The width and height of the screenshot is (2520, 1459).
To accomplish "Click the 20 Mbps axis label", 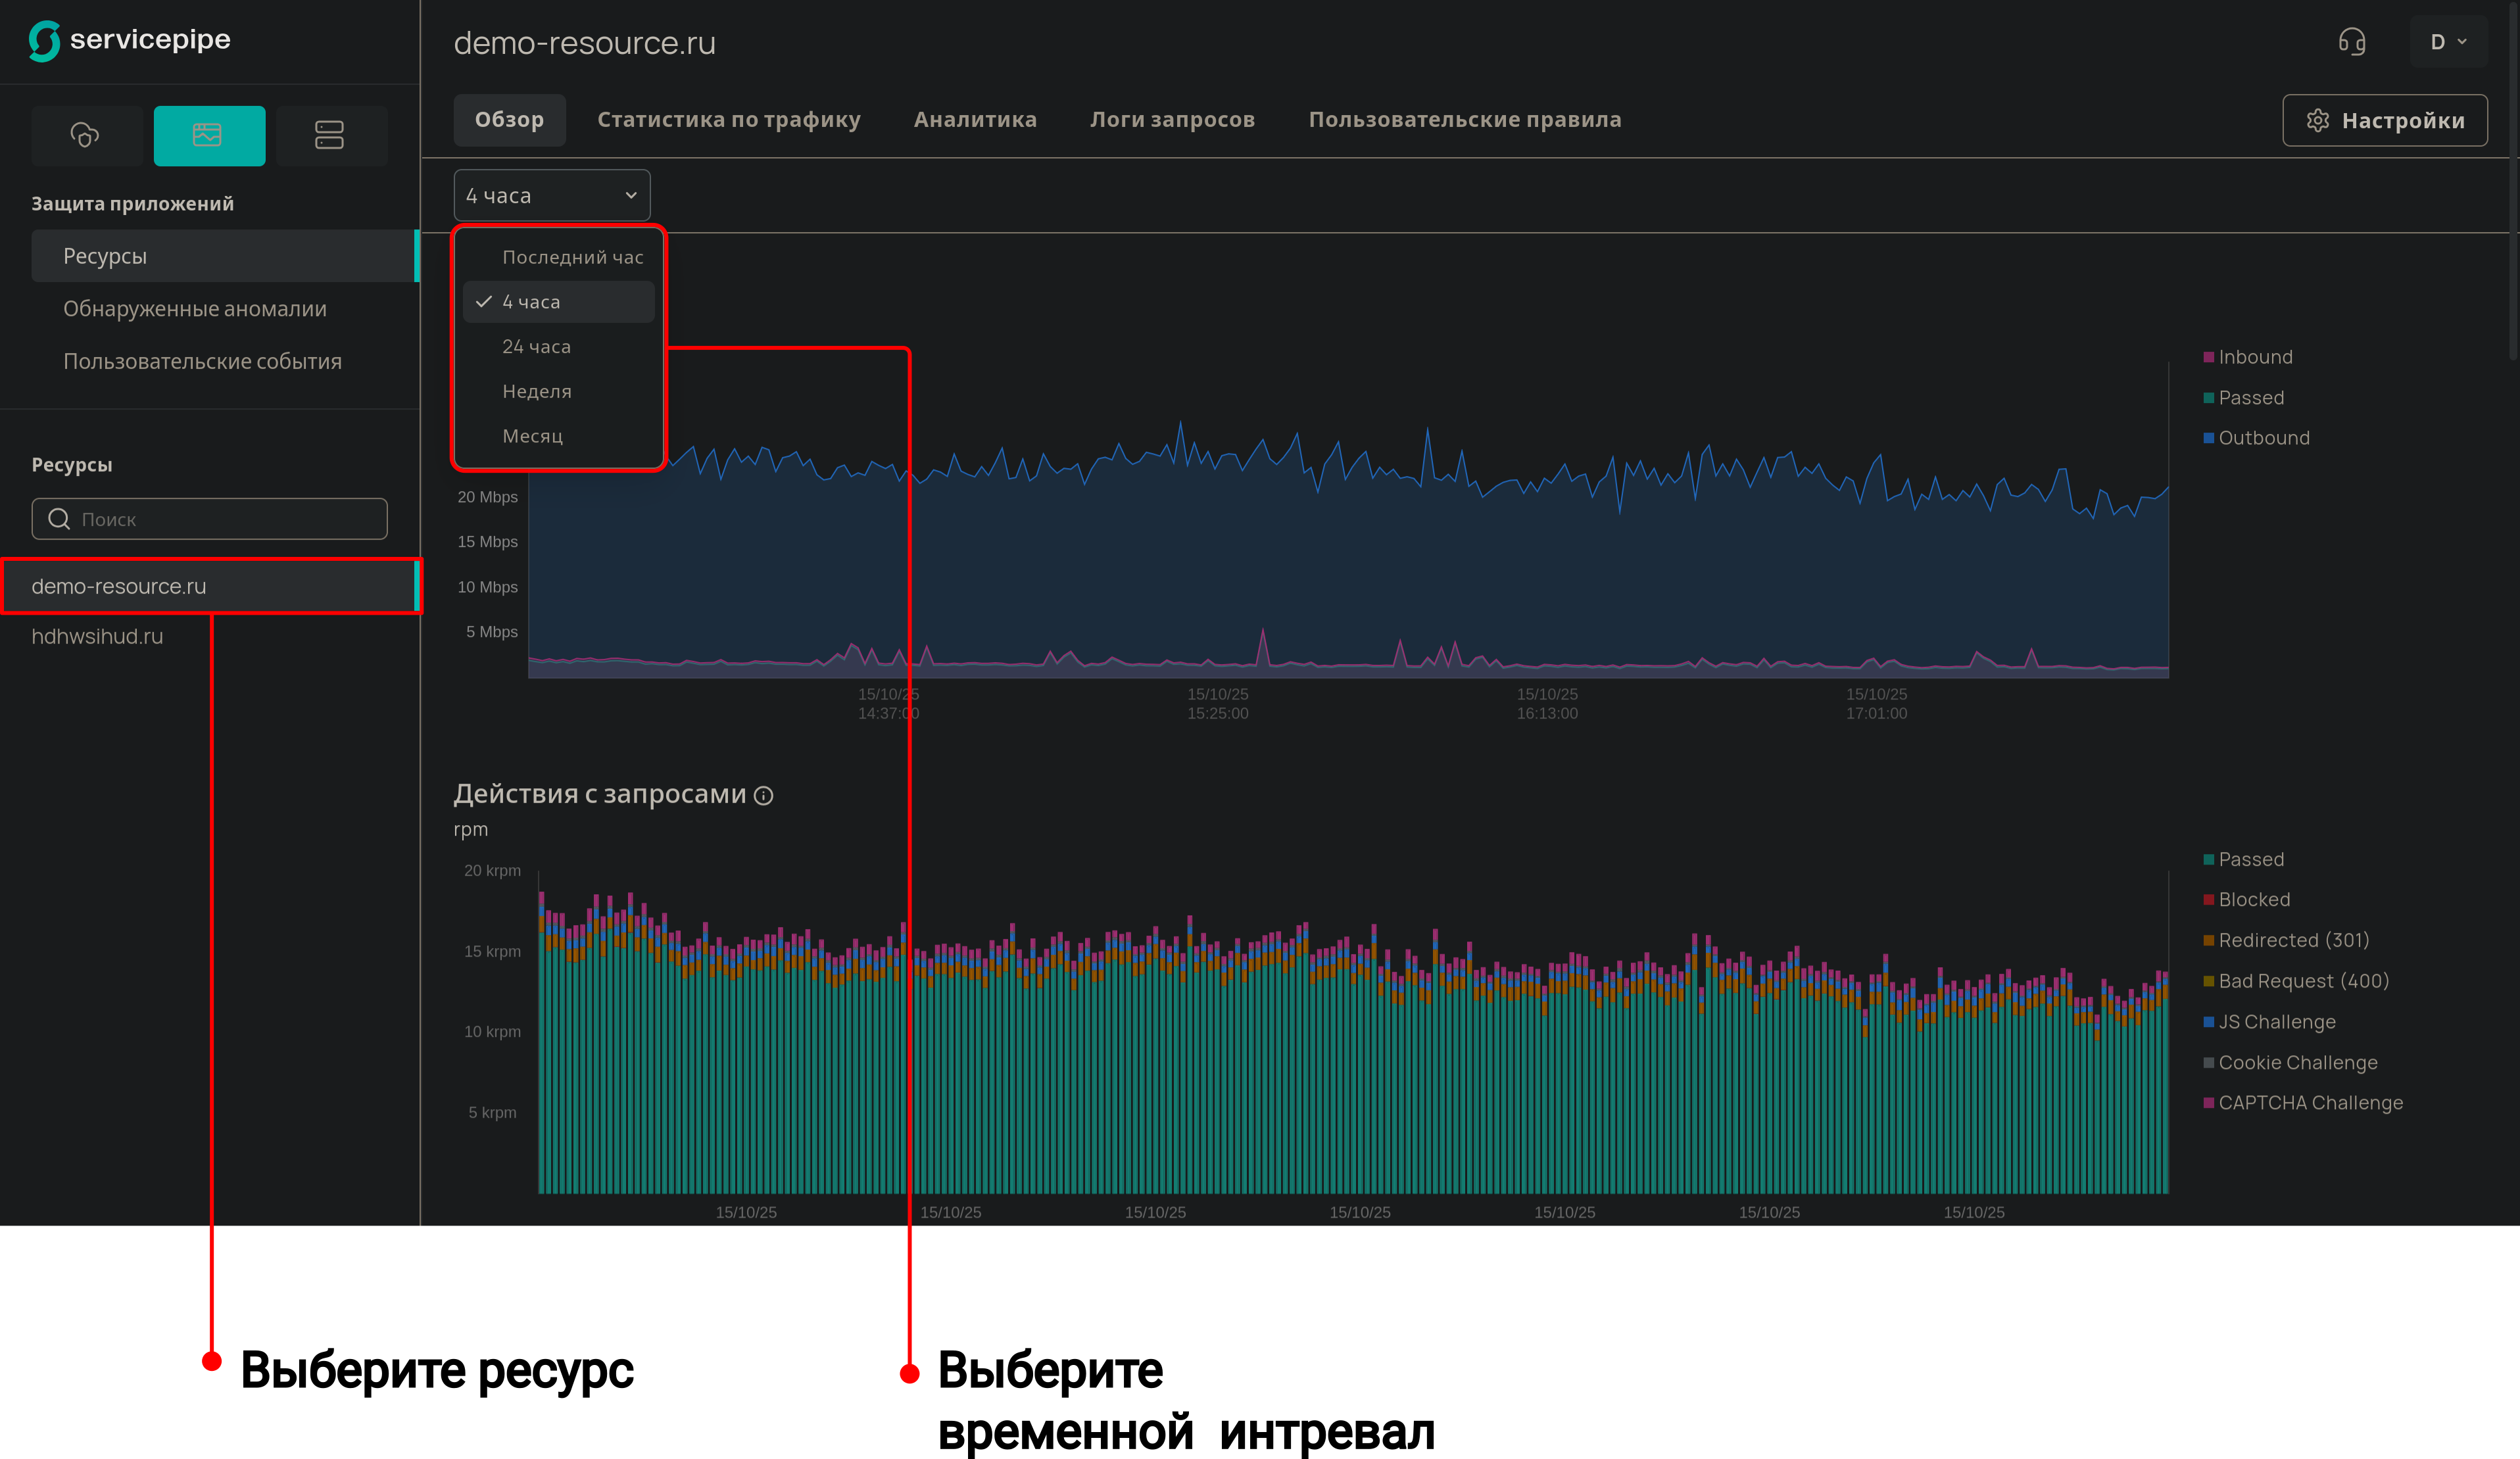I will pos(488,497).
